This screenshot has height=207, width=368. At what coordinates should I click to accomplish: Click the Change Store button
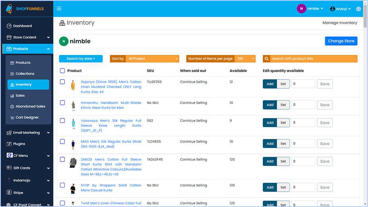coord(341,41)
